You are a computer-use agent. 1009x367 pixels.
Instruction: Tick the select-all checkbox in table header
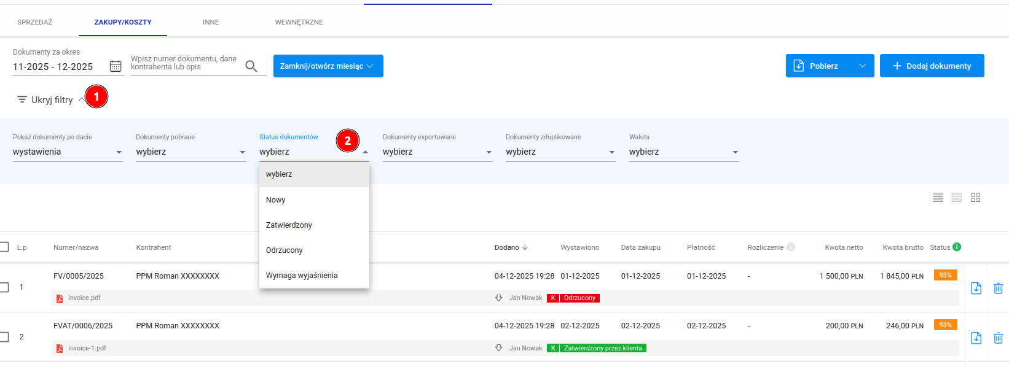coord(4,247)
